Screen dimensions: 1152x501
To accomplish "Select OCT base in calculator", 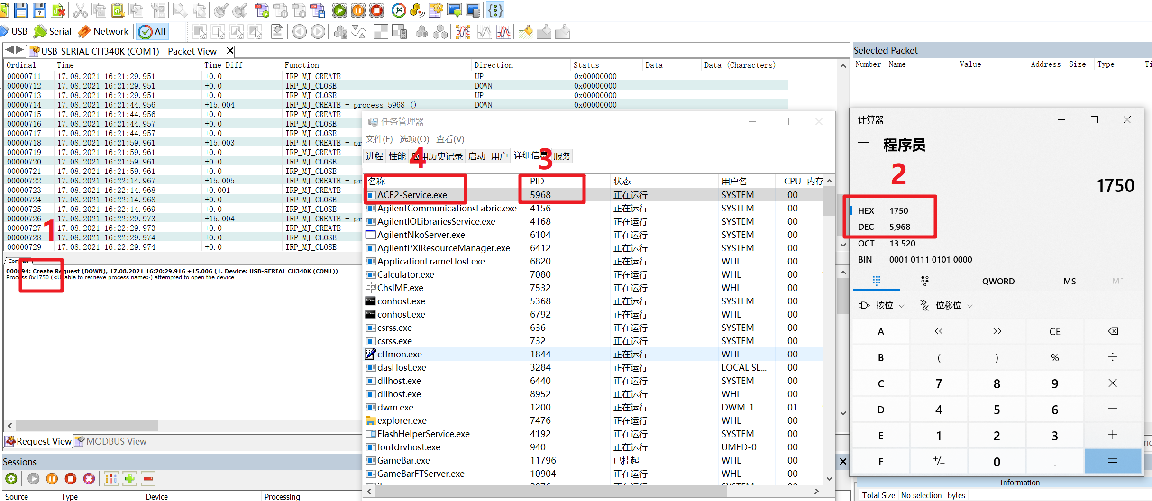I will [887, 243].
